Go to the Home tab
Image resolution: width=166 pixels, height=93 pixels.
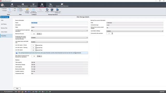coord(12,5)
